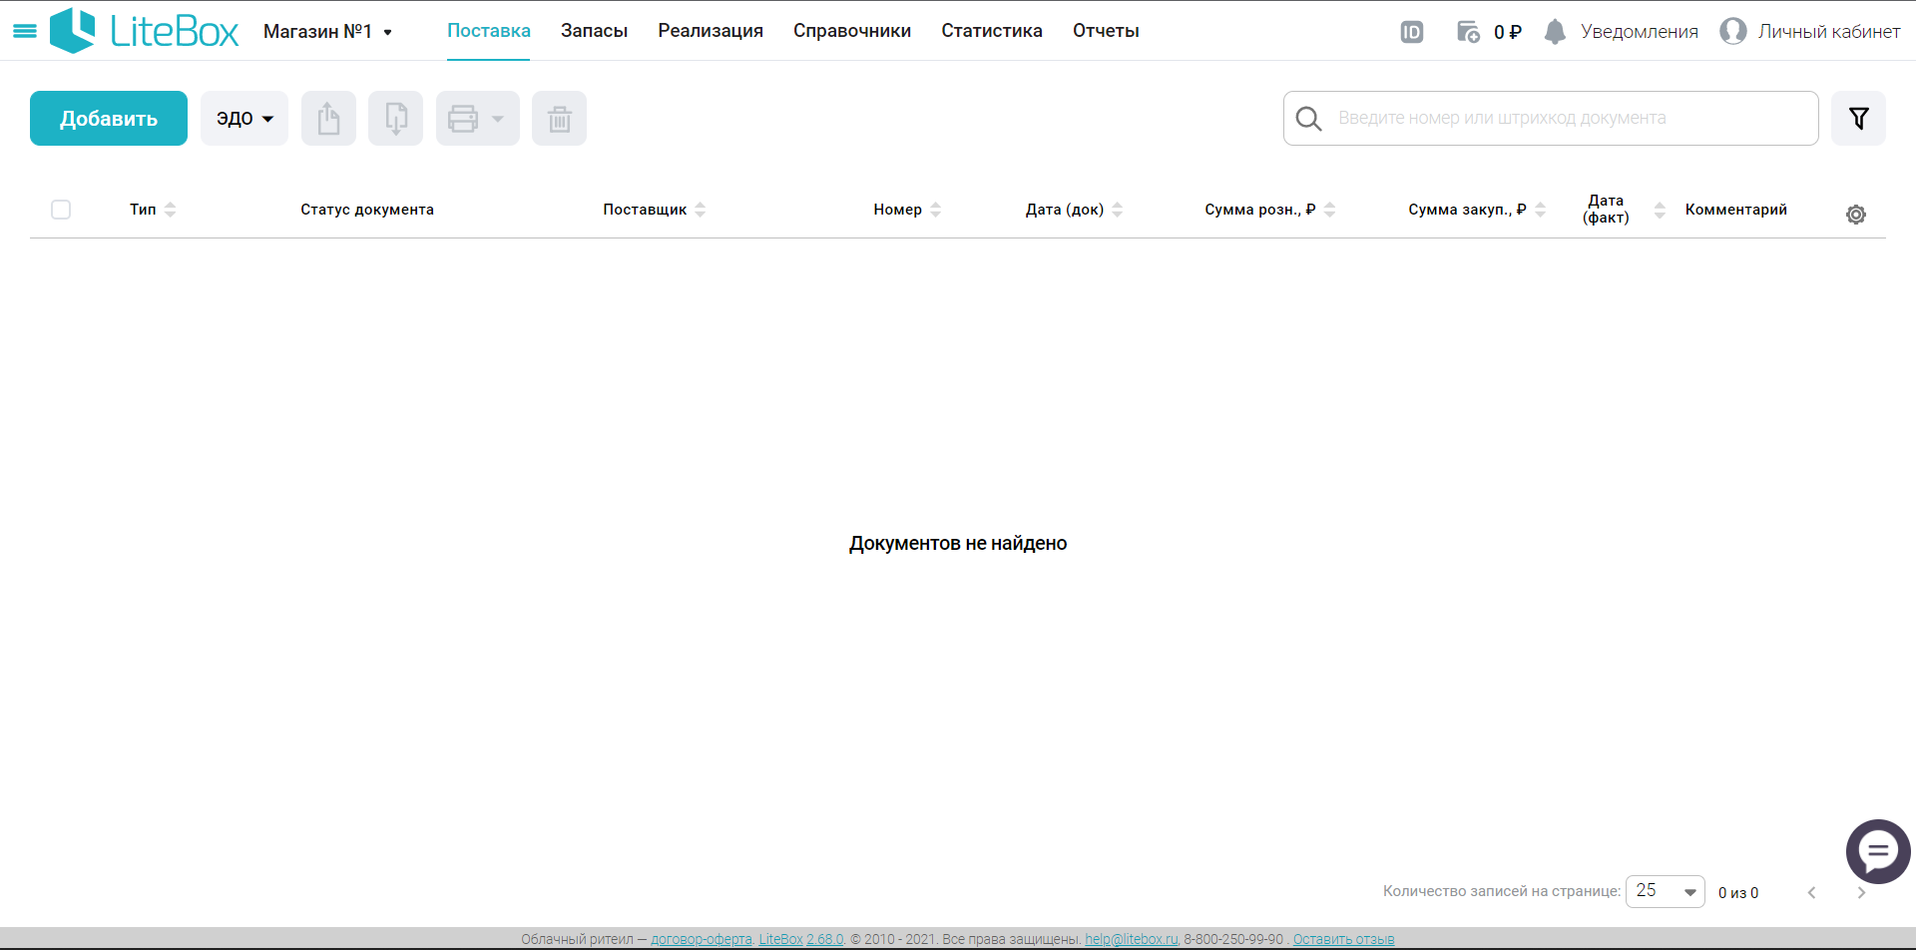Image resolution: width=1916 pixels, height=950 pixels.
Task: Click the notifications bell icon
Action: pos(1555,32)
